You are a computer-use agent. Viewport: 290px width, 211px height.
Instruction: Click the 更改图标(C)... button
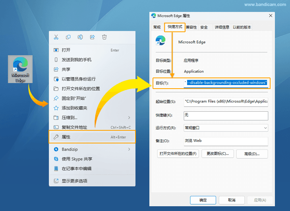click(x=218, y=154)
